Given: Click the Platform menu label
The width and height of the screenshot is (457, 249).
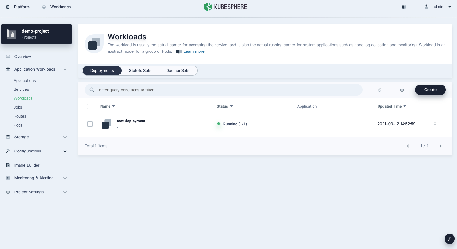Looking at the screenshot, I should tap(22, 7).
